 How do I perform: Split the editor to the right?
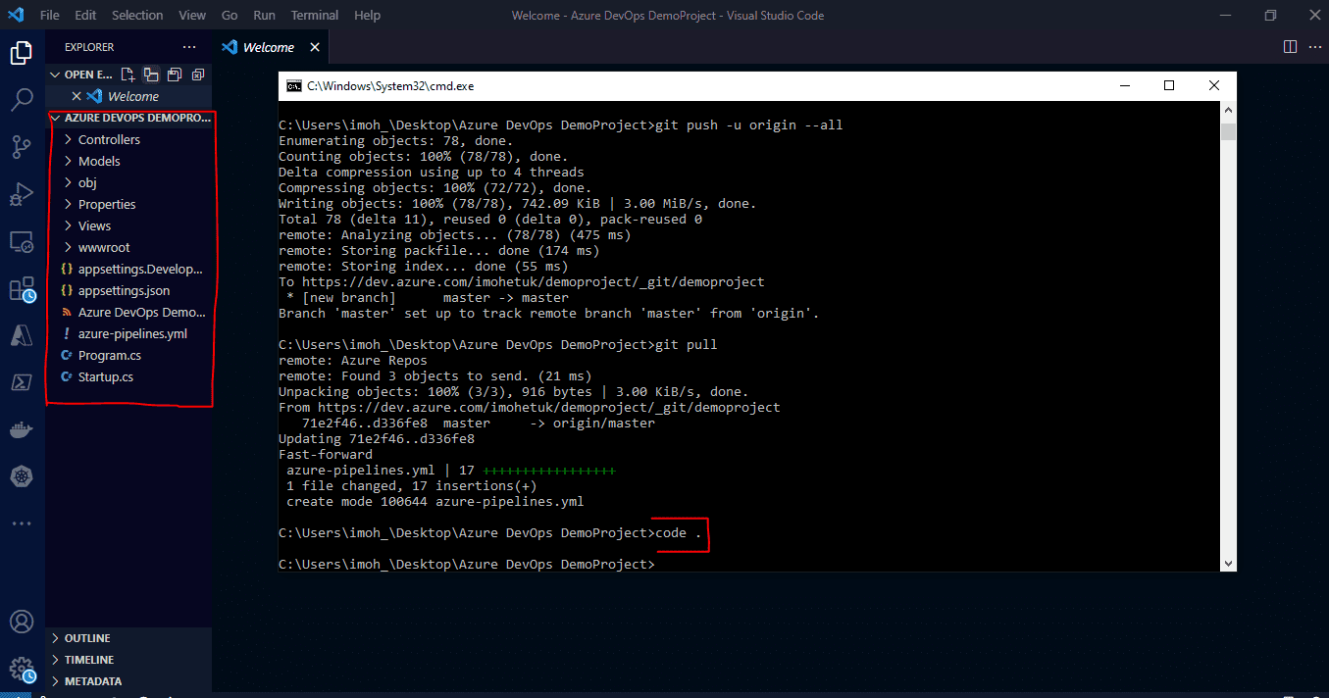tap(1290, 47)
